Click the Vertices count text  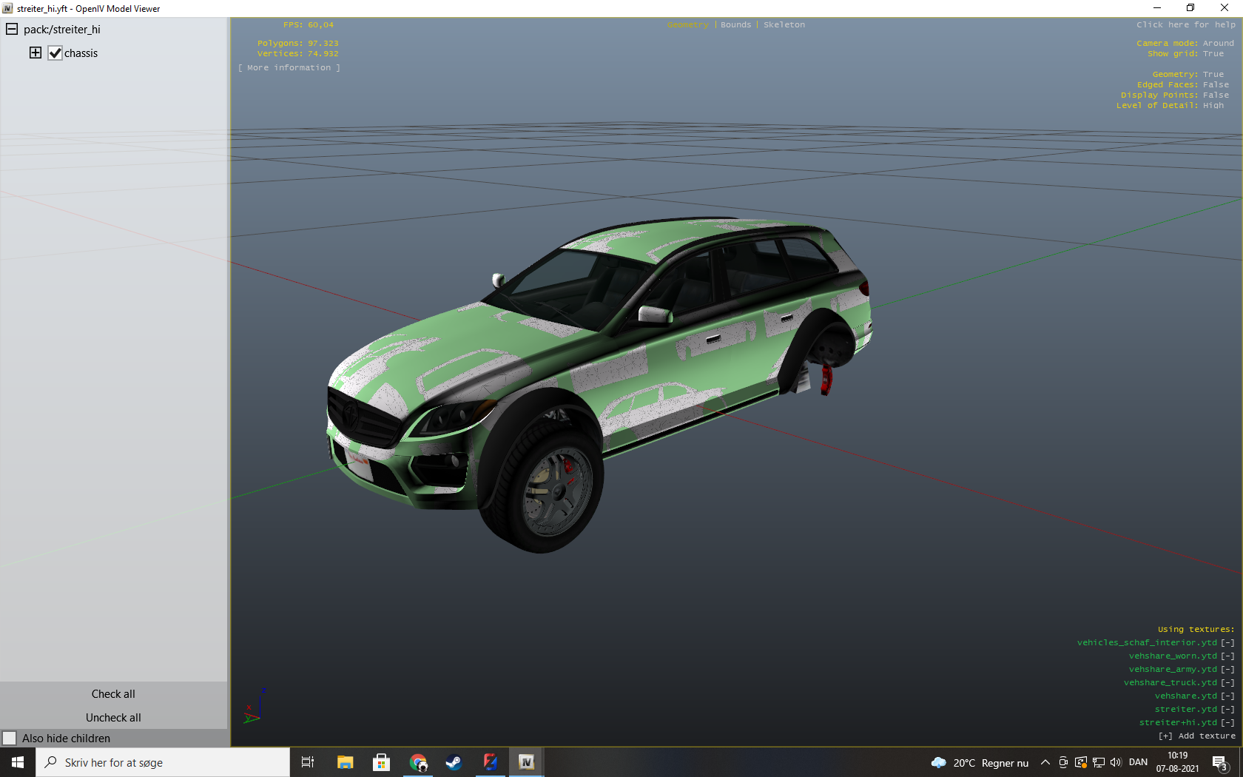[x=297, y=54]
